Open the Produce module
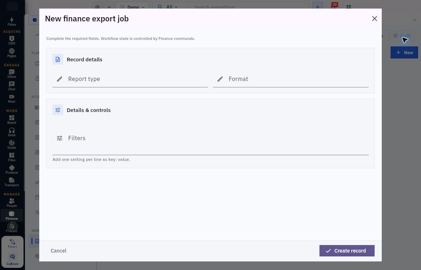 pos(11,169)
